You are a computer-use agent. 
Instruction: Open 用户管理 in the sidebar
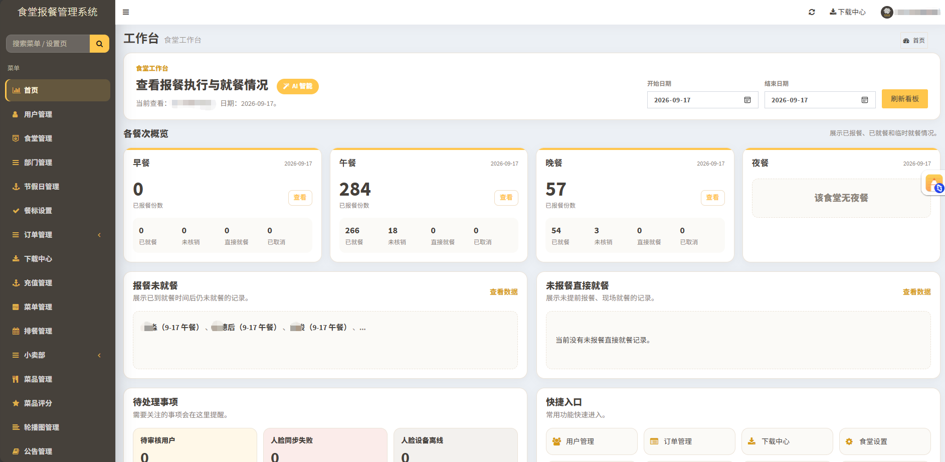(x=58, y=114)
